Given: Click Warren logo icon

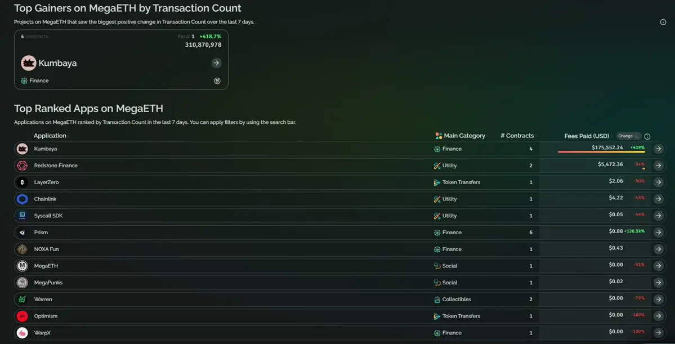Looking at the screenshot, I should pos(22,299).
